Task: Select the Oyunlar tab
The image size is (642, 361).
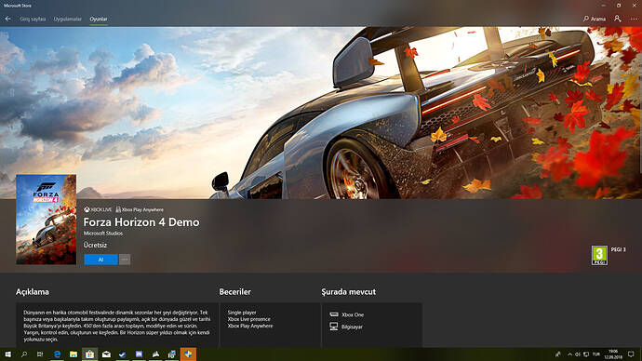Action: 99,19
